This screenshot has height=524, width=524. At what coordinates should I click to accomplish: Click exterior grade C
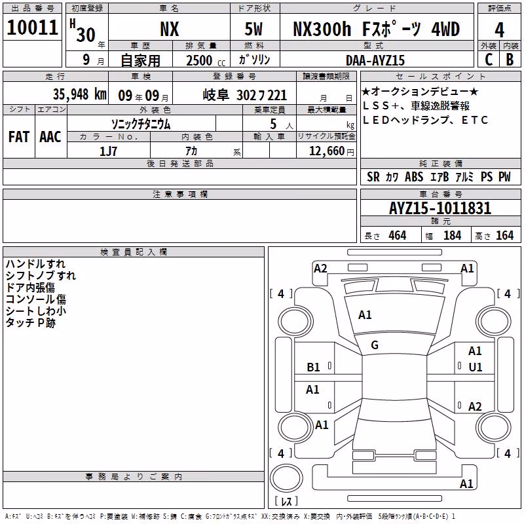[489, 60]
